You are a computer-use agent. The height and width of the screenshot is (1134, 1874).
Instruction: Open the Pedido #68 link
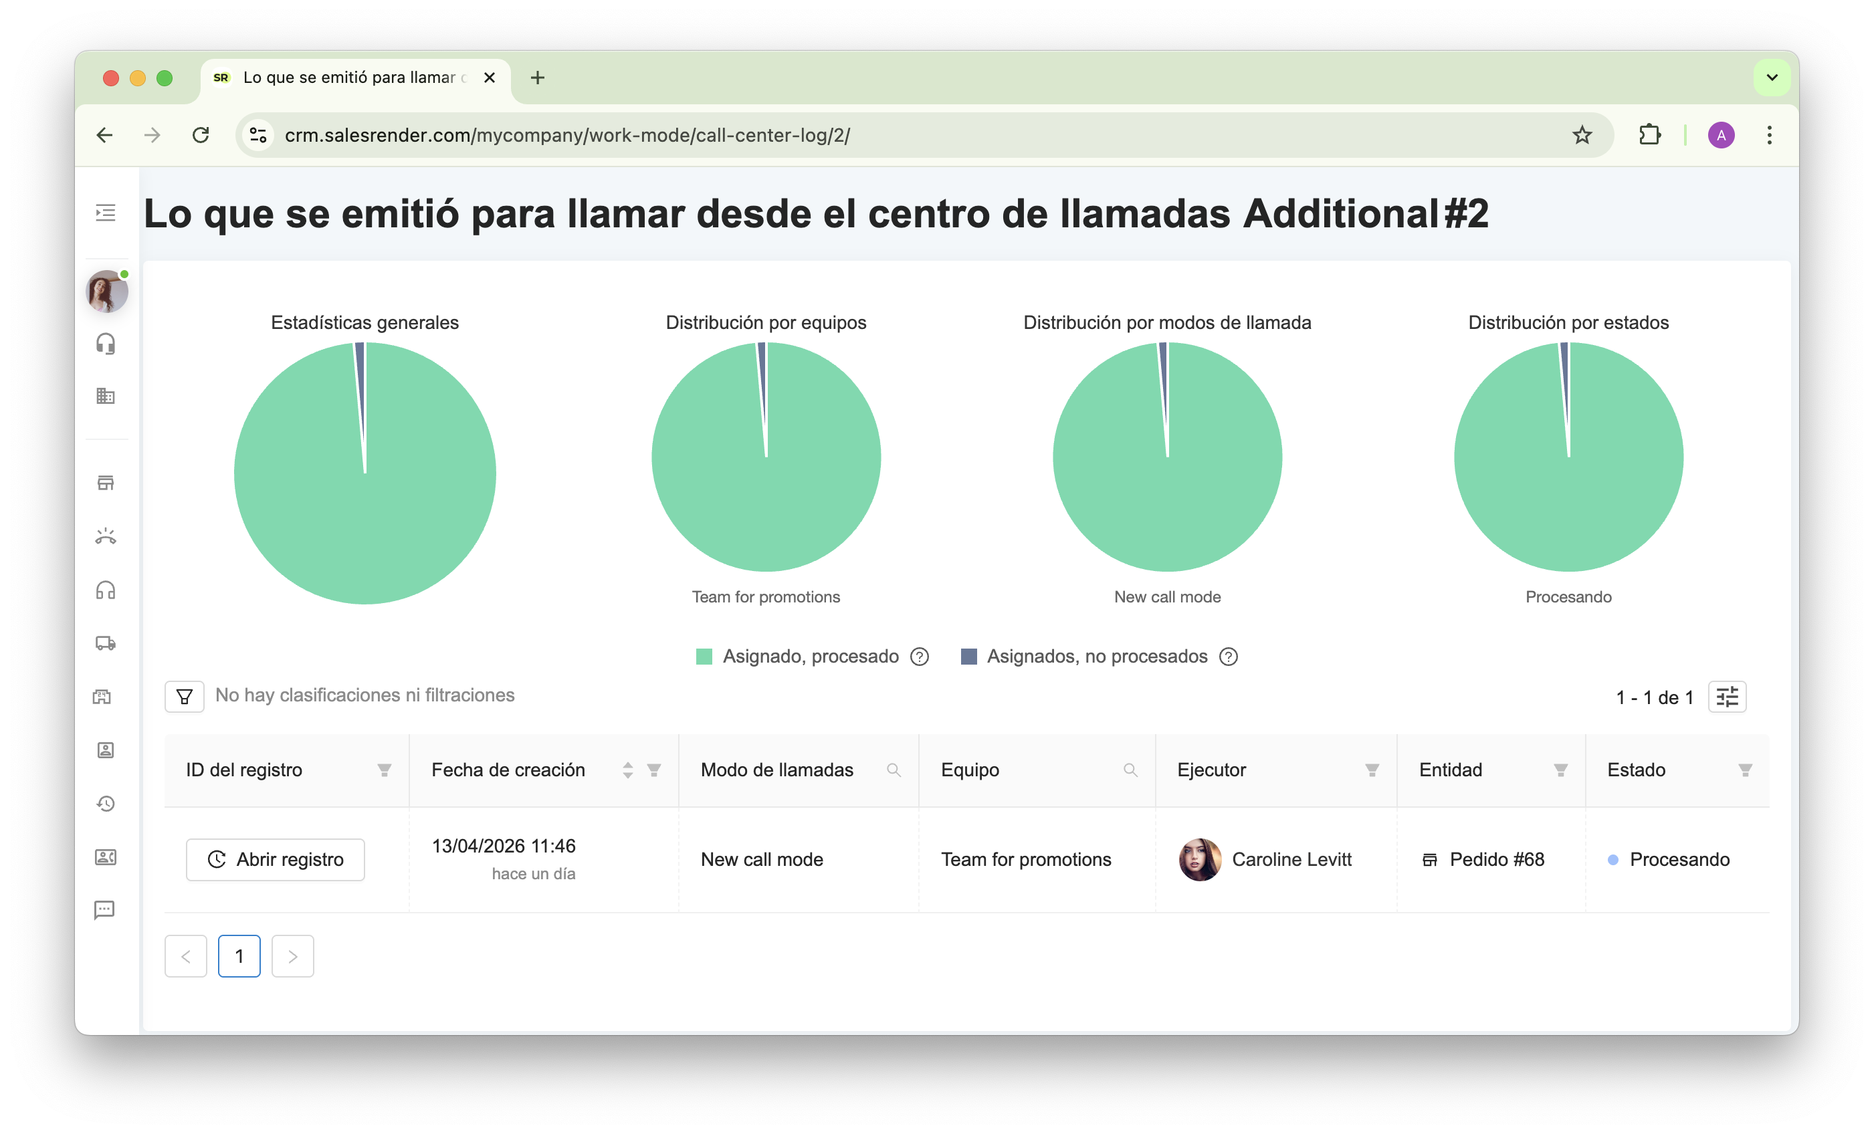pos(1496,859)
